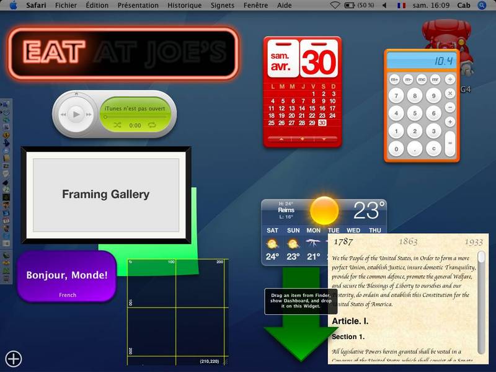Click the volume speaker icon
The width and height of the screenshot is (496, 372).
point(384,6)
